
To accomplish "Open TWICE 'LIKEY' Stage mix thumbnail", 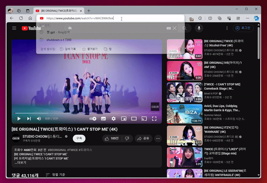I will point(185,157).
